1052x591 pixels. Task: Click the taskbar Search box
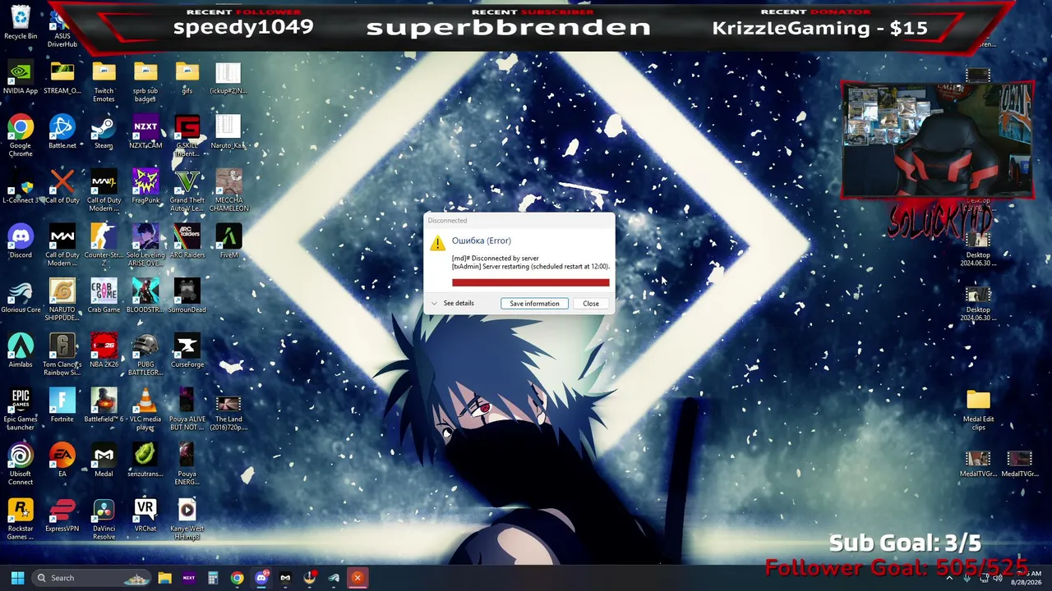[x=90, y=578]
